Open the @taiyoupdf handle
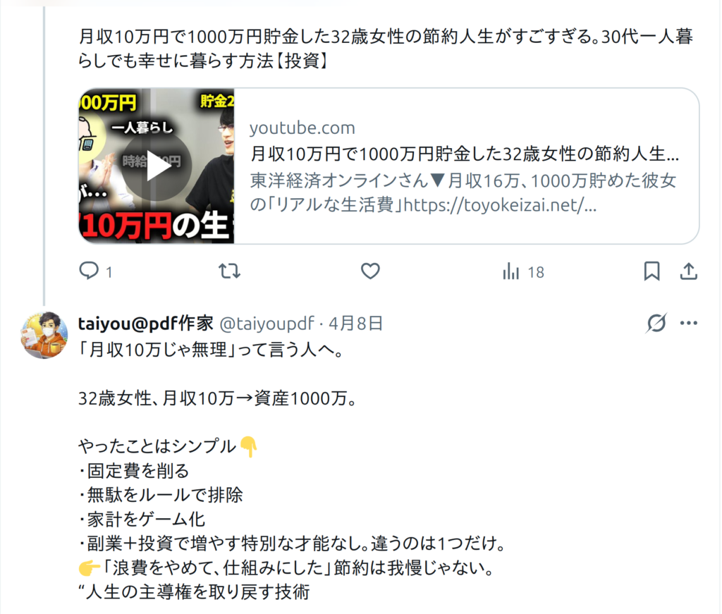 pos(267,324)
